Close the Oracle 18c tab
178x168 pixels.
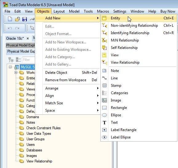(x=28, y=38)
